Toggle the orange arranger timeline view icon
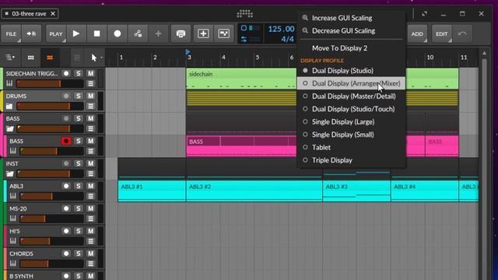 (x=50, y=58)
